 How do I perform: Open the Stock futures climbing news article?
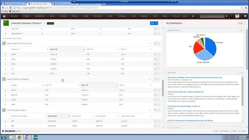195,77
